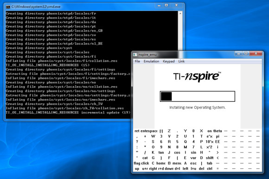
Task: Click the 'shift' key on the keypad
Action: (210, 158)
